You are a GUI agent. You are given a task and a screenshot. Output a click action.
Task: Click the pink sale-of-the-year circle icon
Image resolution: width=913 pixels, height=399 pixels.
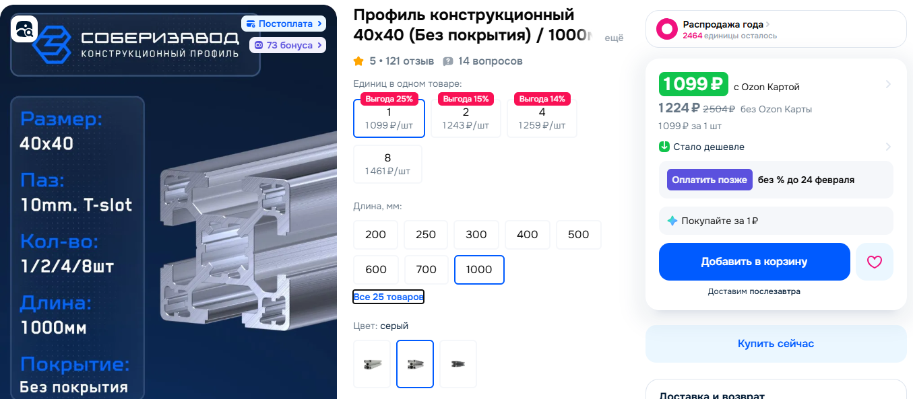[x=667, y=30]
